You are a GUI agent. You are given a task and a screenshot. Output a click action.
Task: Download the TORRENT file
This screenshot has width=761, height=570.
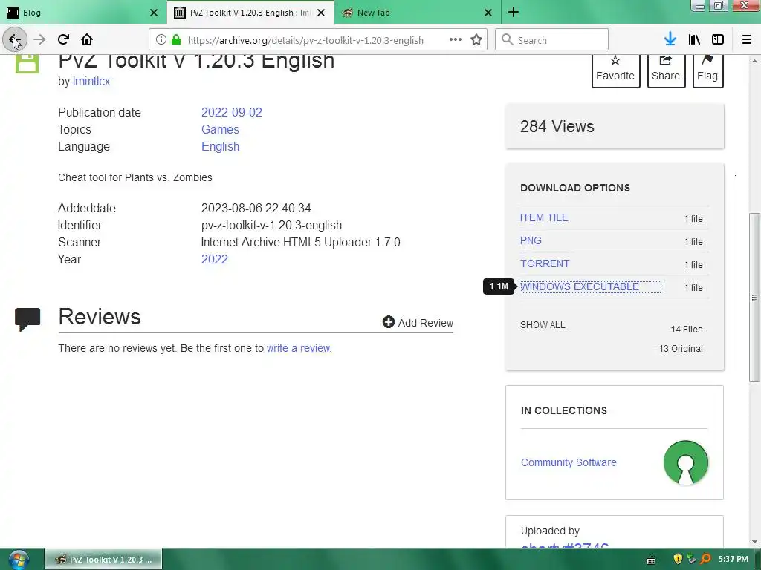point(545,263)
